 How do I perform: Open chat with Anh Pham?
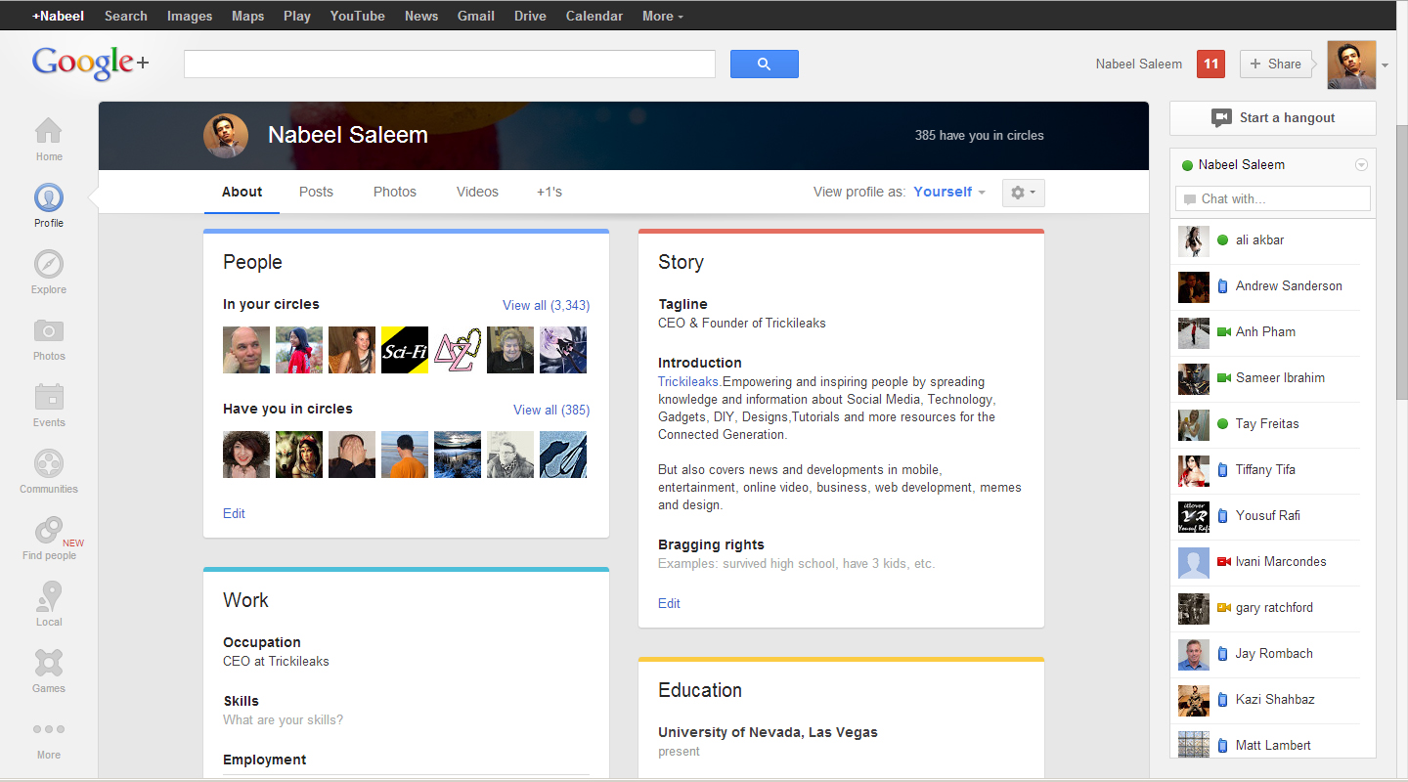1269,332
